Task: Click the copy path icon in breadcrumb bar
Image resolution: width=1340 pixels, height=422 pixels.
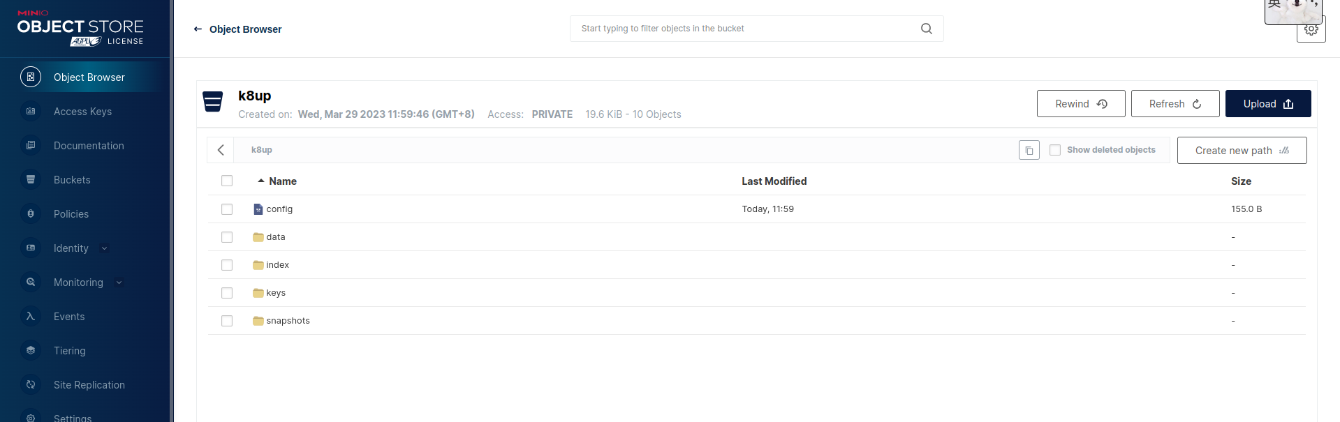Action: point(1029,150)
